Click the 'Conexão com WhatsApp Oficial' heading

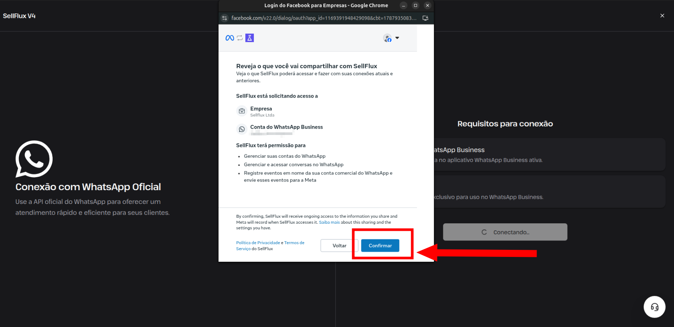tap(88, 187)
